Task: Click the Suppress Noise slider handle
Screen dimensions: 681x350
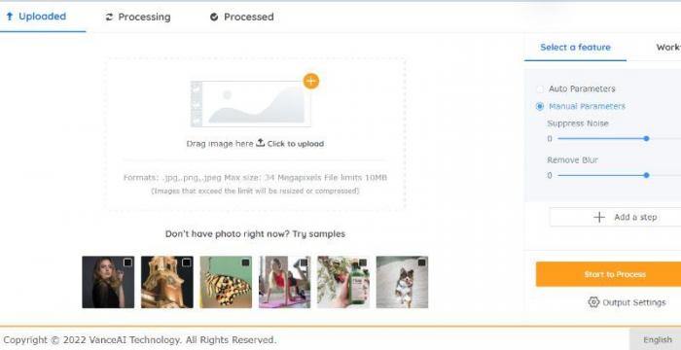Action: [x=646, y=138]
